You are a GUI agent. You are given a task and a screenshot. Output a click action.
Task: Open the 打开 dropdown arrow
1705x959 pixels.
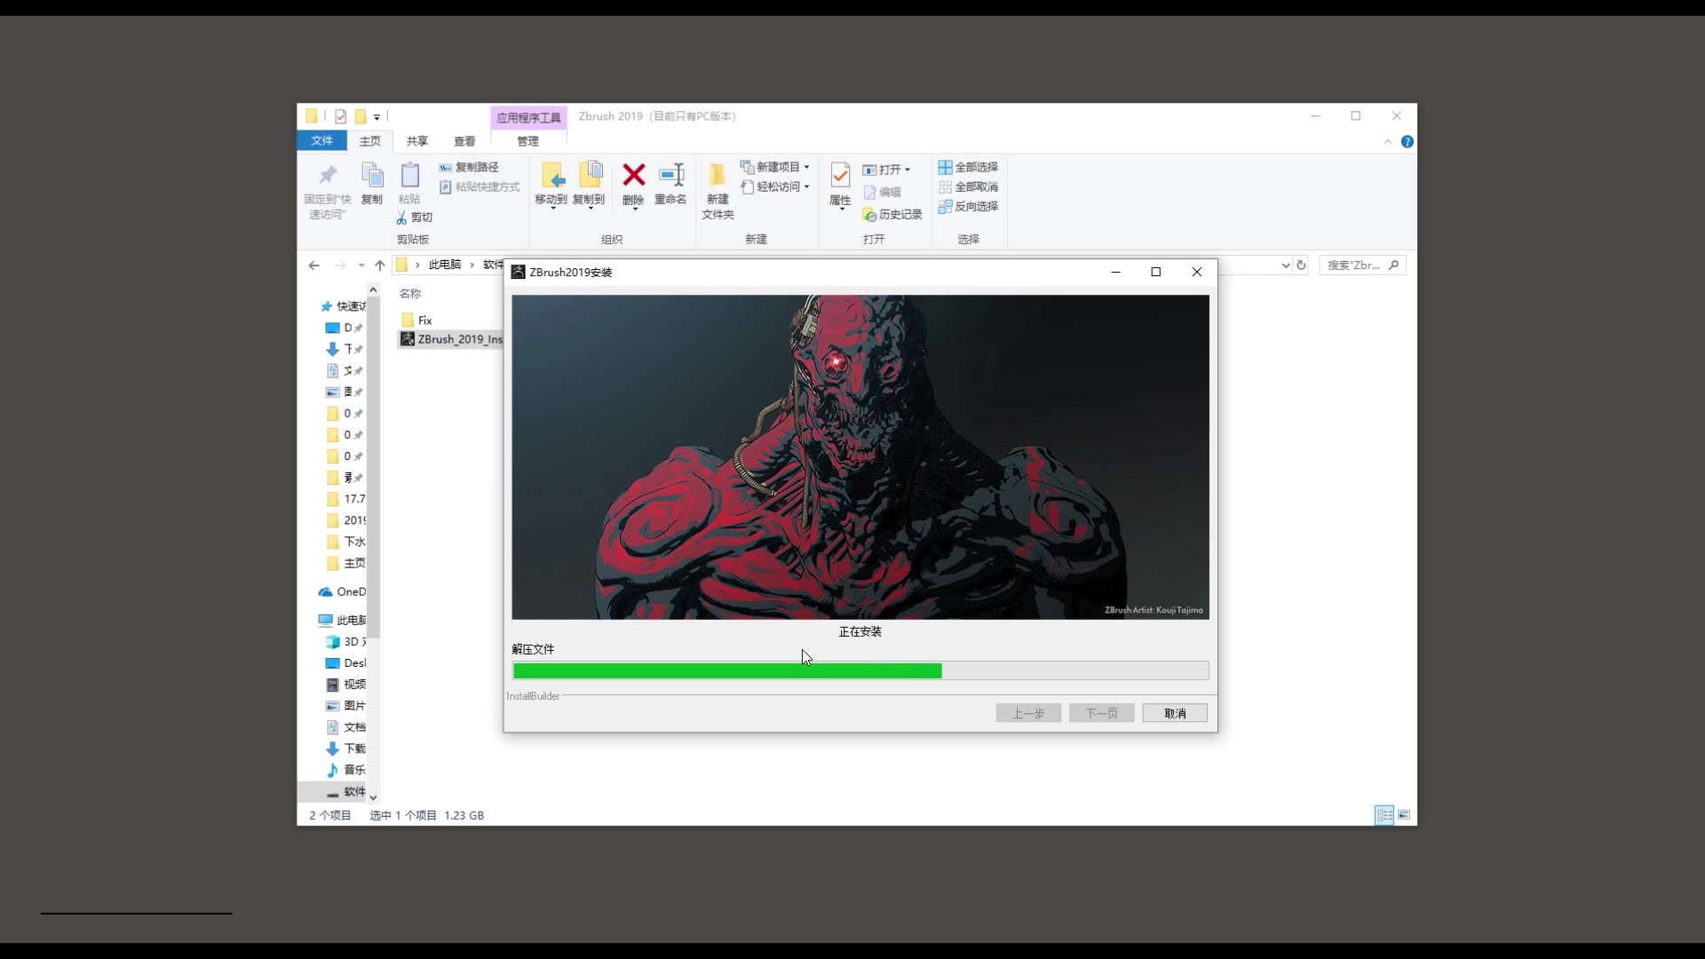coord(908,169)
